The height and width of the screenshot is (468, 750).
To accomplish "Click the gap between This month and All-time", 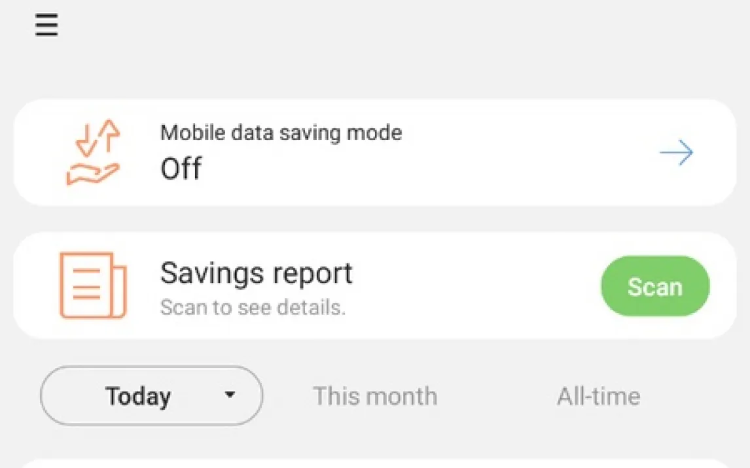I will [x=497, y=396].
